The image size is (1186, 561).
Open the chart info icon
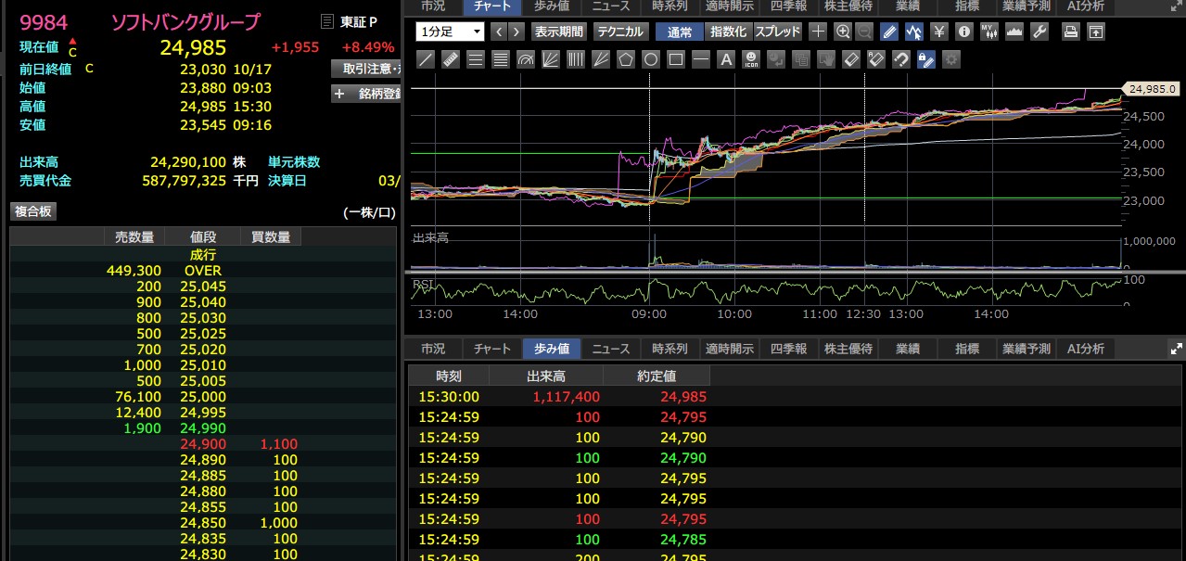(x=964, y=32)
